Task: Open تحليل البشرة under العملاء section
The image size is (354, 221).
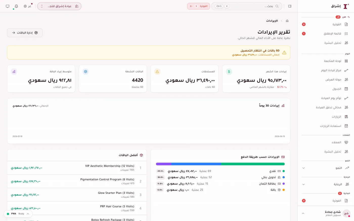Action: pos(326,152)
